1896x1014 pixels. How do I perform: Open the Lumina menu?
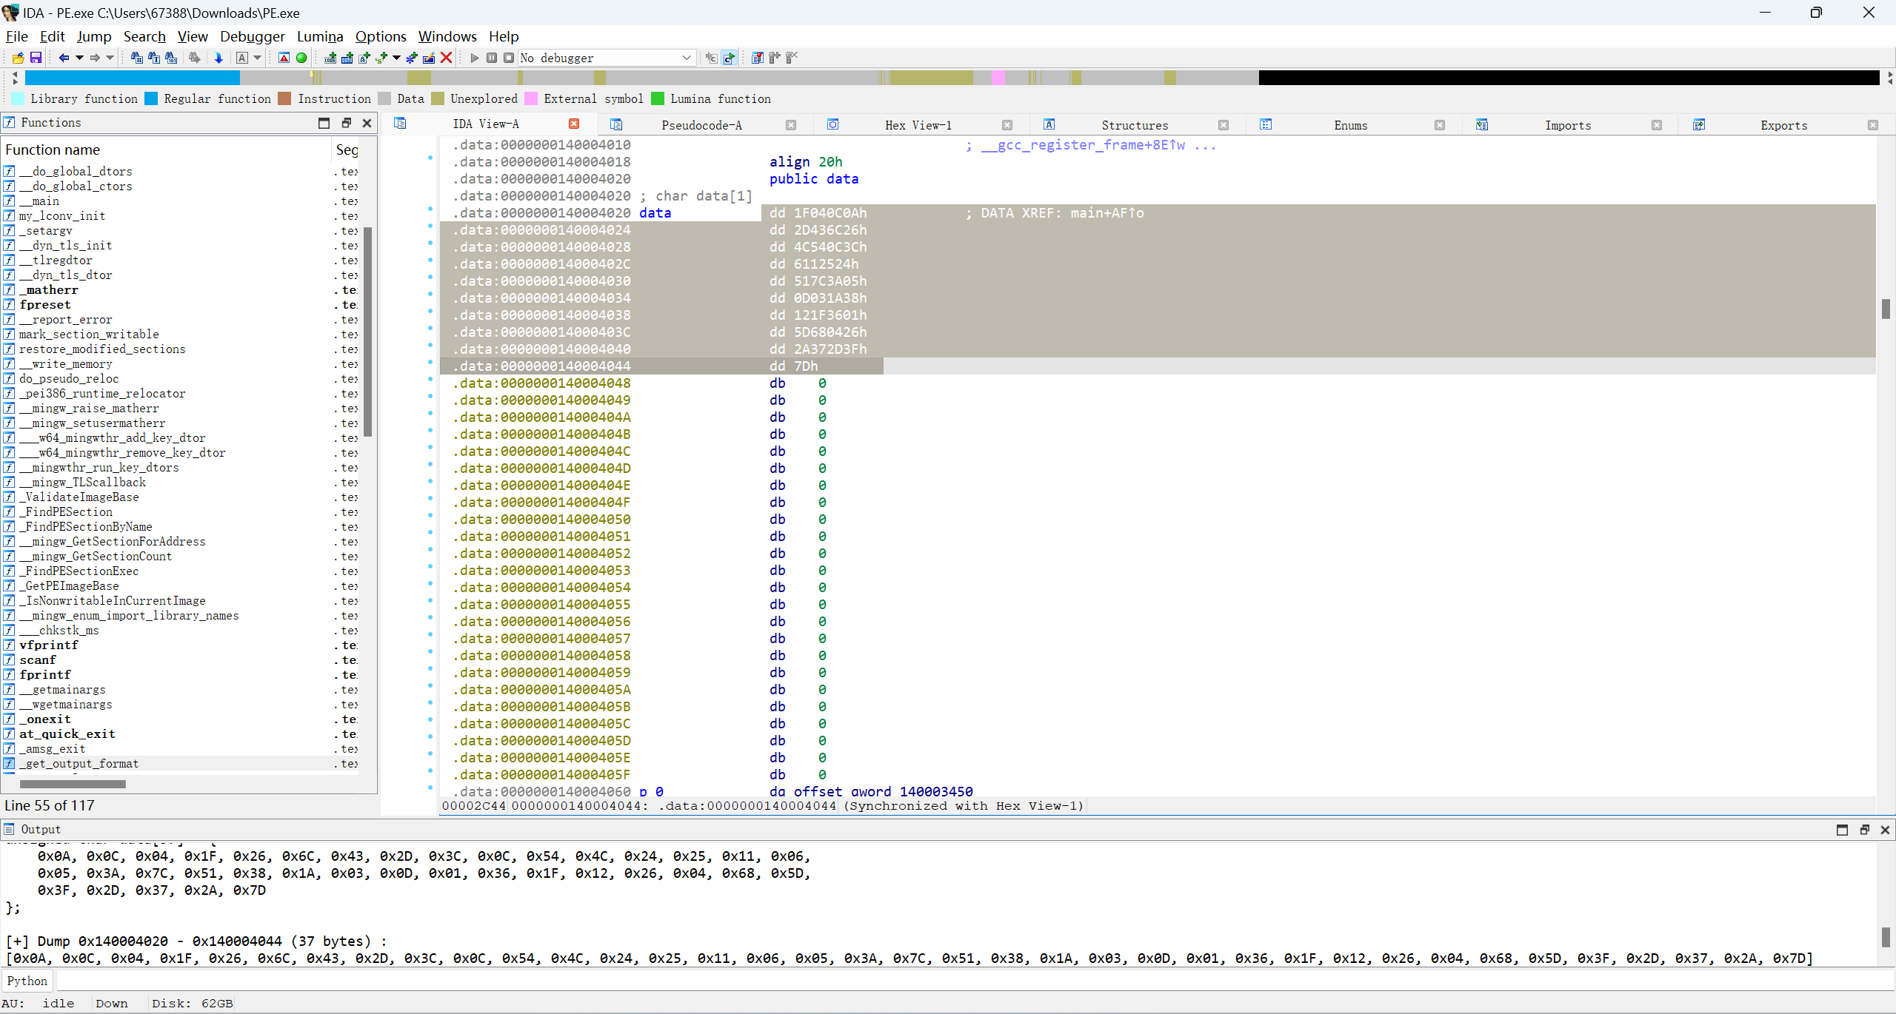coord(320,36)
